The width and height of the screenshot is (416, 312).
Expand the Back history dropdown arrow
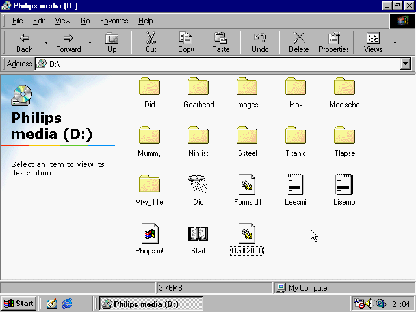click(46, 43)
